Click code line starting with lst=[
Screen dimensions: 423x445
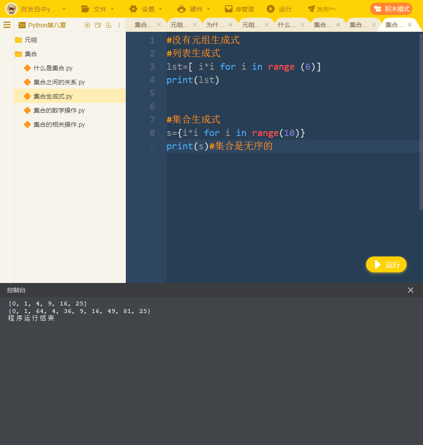click(x=244, y=67)
